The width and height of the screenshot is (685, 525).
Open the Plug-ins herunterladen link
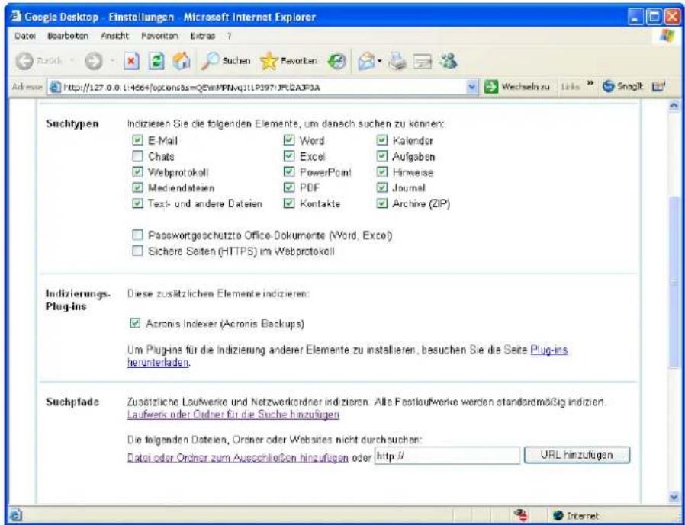point(548,350)
